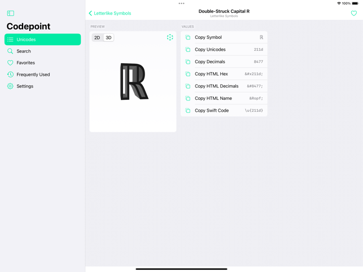Tap the 3D rotate reset icon in preview
Viewport: 363px width, 272px height.
(x=170, y=37)
